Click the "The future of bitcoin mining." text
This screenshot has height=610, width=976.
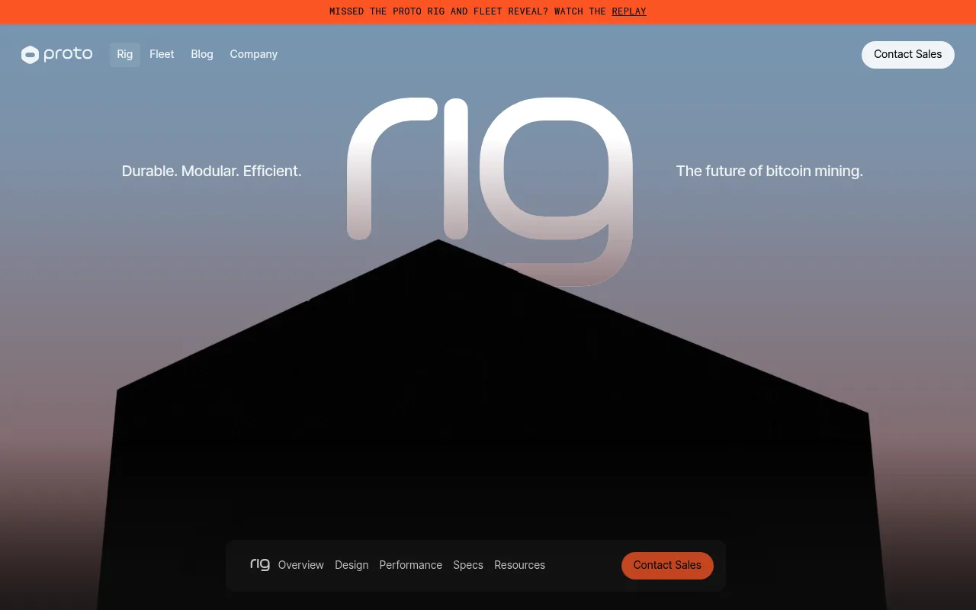click(769, 171)
